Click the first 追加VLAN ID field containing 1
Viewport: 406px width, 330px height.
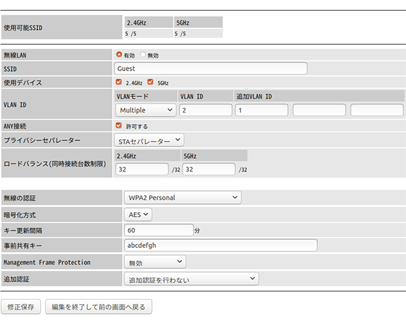[x=262, y=110]
